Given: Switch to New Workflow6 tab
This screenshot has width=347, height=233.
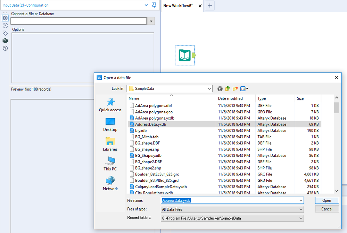Looking at the screenshot, I should tap(178, 6).
